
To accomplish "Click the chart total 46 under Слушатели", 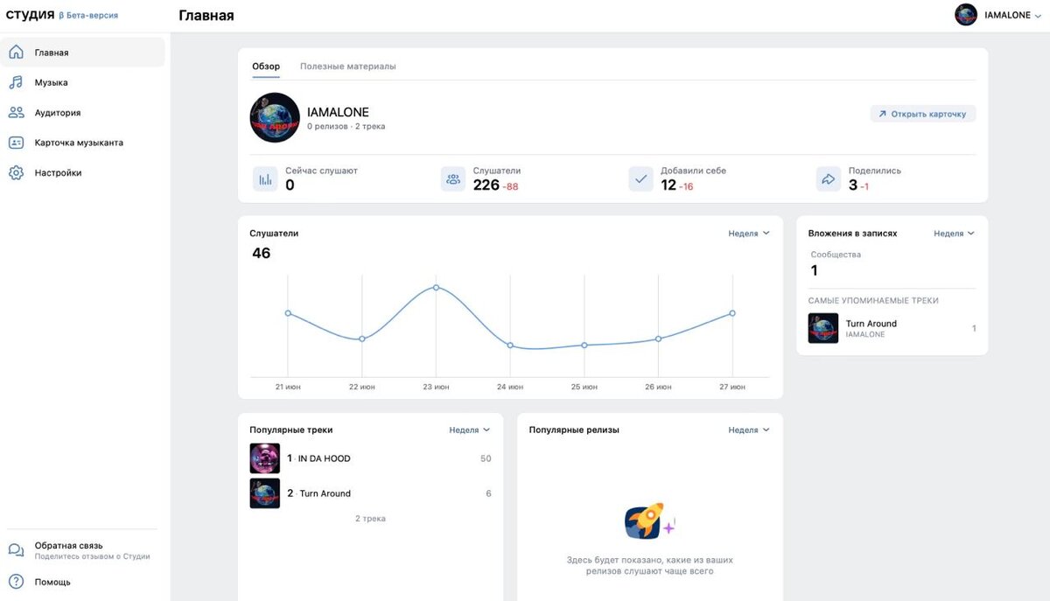I will pyautogui.click(x=262, y=254).
